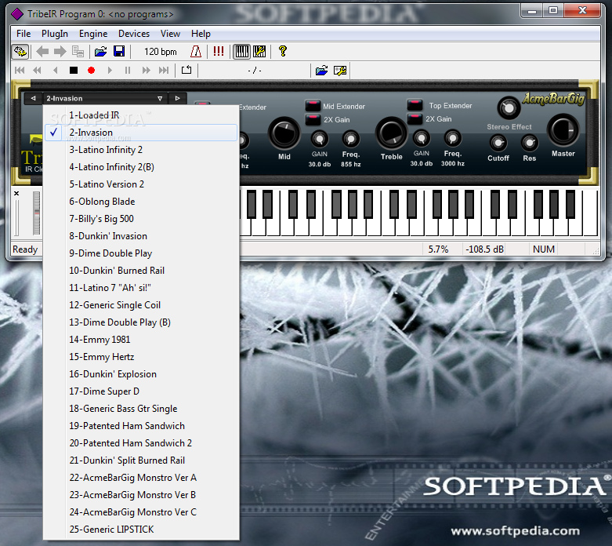Toggle the metronome icon
Screen dimensions: 612x546
coord(196,51)
